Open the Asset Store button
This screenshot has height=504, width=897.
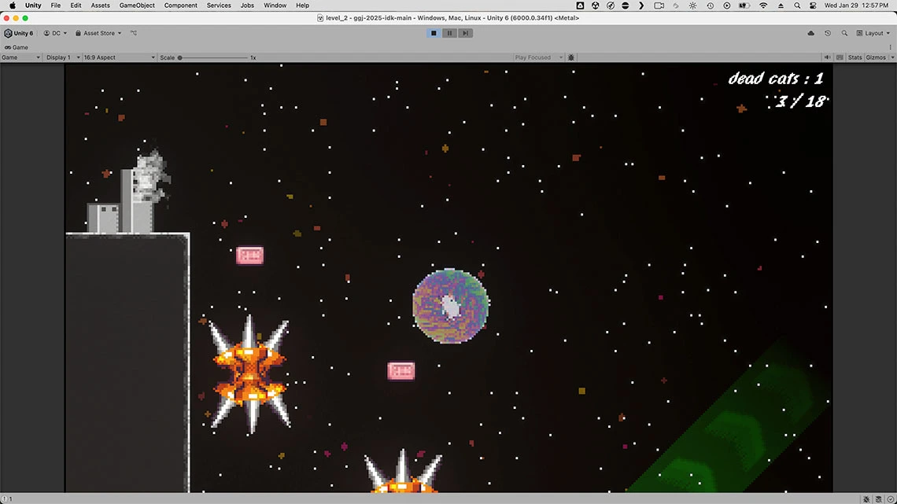click(x=99, y=33)
